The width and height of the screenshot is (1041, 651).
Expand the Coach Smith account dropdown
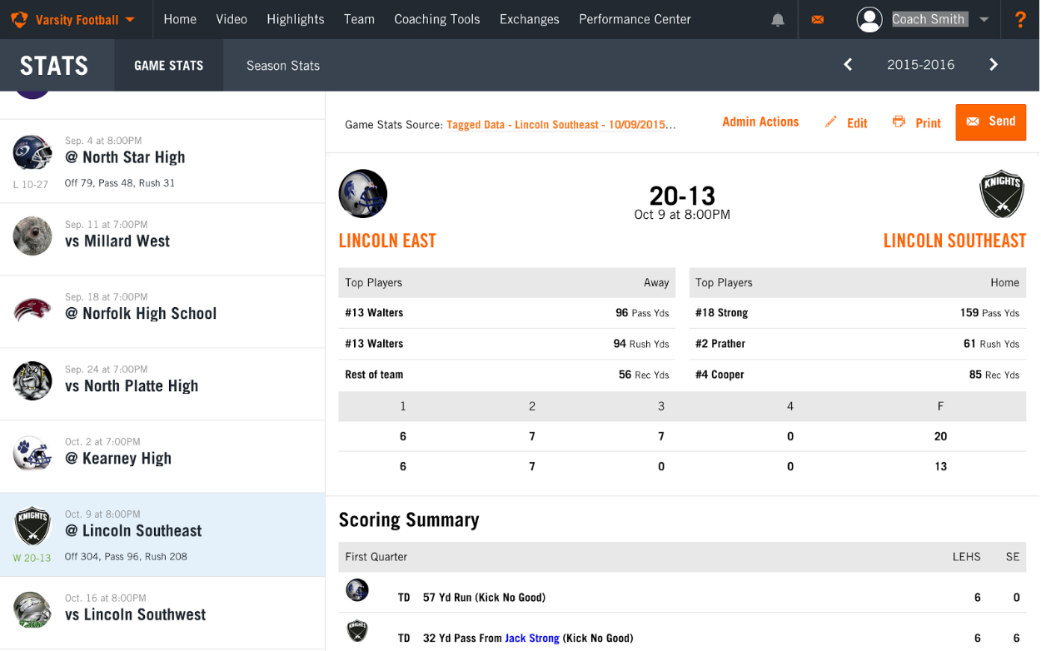(984, 19)
